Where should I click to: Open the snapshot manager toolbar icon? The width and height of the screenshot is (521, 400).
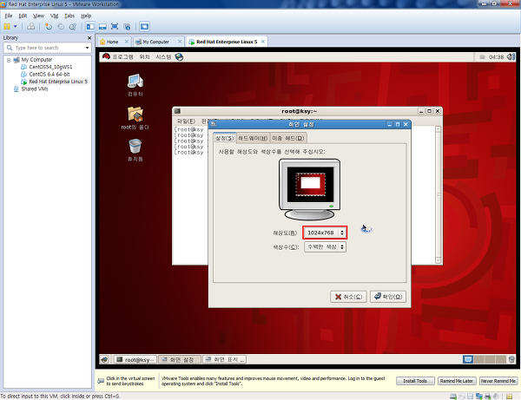pos(73,27)
